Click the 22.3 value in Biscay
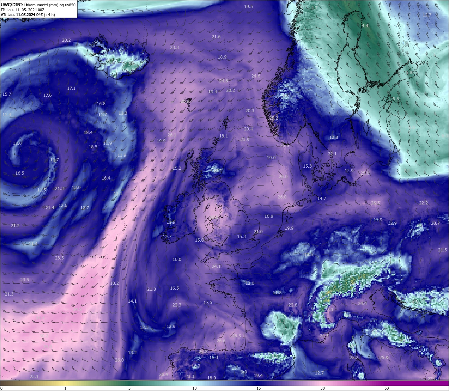This screenshot has height=391, width=449. click(x=177, y=305)
